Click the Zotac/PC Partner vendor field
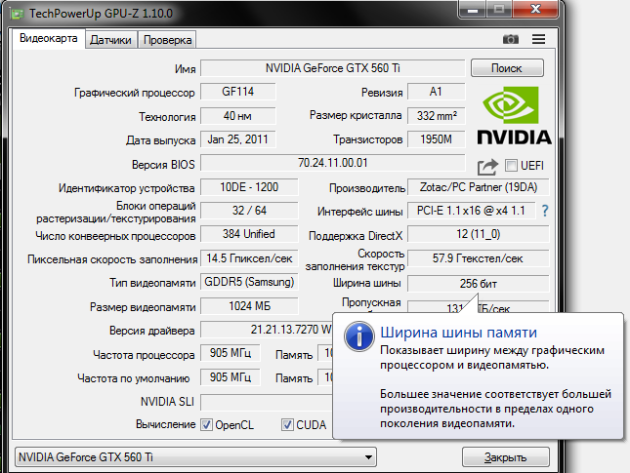This screenshot has height=473, width=630. [479, 187]
